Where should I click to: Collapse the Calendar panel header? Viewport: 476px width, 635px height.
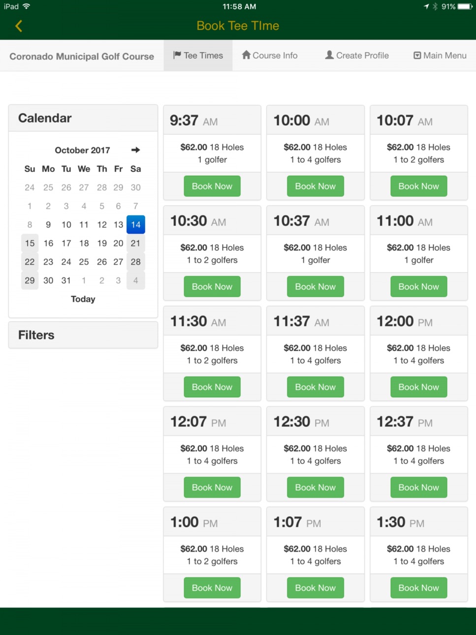pos(83,118)
